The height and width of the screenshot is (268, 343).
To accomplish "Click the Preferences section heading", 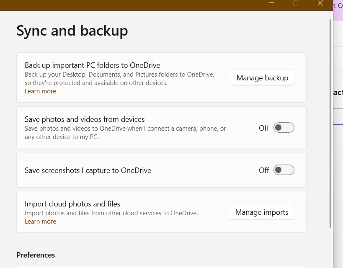I will [36, 255].
